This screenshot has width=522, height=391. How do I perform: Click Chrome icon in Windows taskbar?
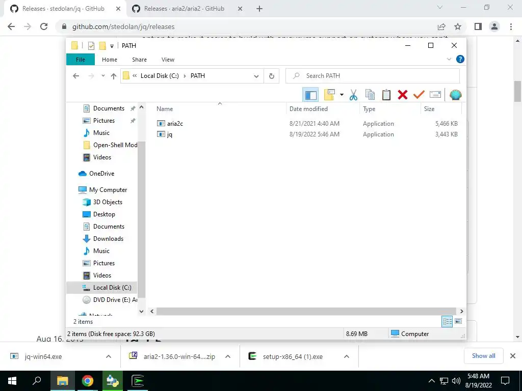click(88, 381)
